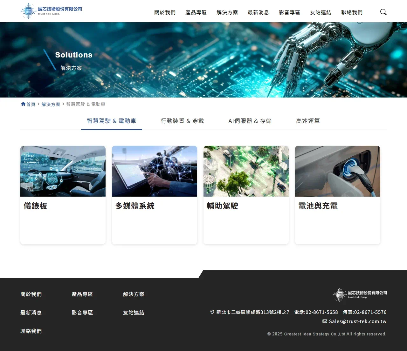Image resolution: width=407 pixels, height=351 pixels.
Task: Click the 電池與充電 charging plug image
Action: pos(337,171)
